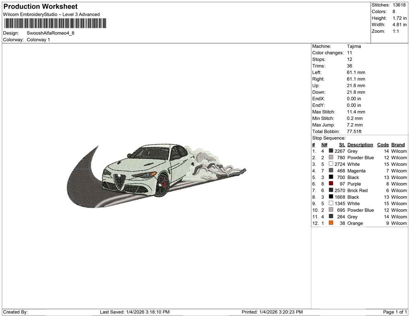The height and width of the screenshot is (316, 410).
Task: Click the Colorway 1 label
Action: [x=39, y=40]
